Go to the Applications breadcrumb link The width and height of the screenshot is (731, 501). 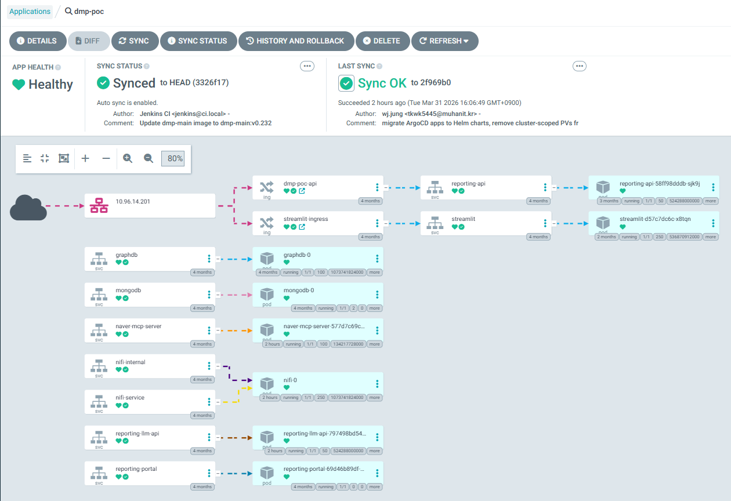(30, 12)
